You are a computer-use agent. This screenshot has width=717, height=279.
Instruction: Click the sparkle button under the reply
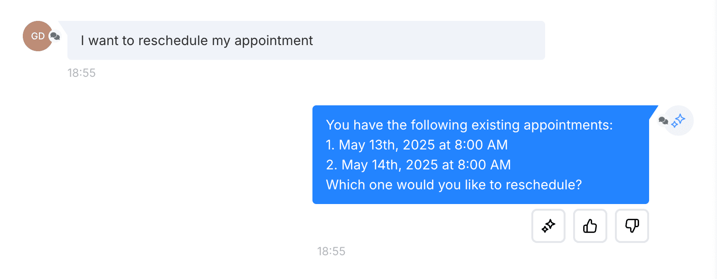(x=548, y=226)
